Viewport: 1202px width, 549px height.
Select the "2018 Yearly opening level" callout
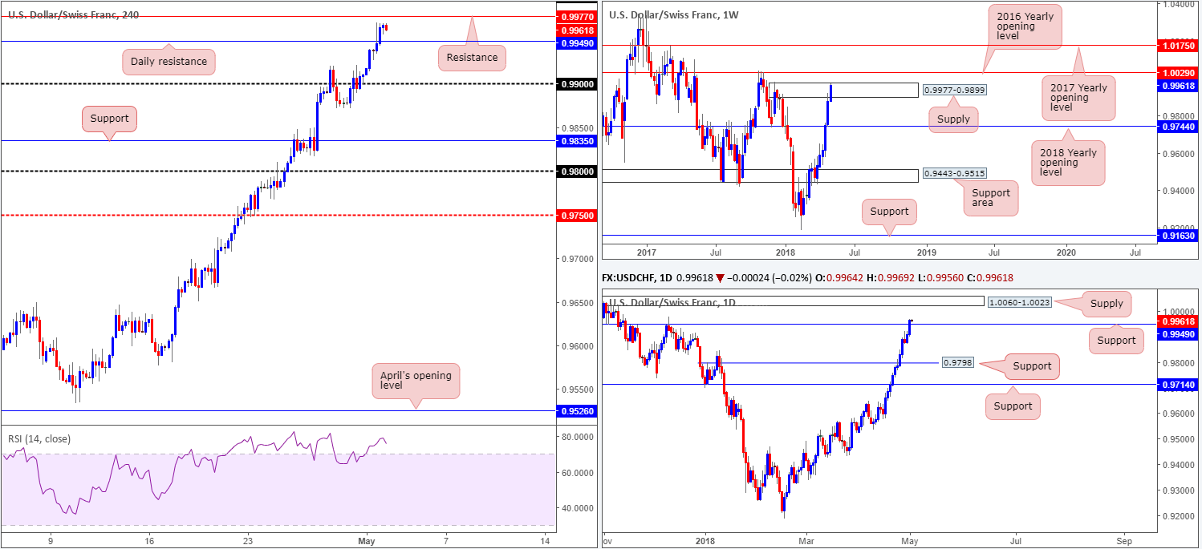1068,162
